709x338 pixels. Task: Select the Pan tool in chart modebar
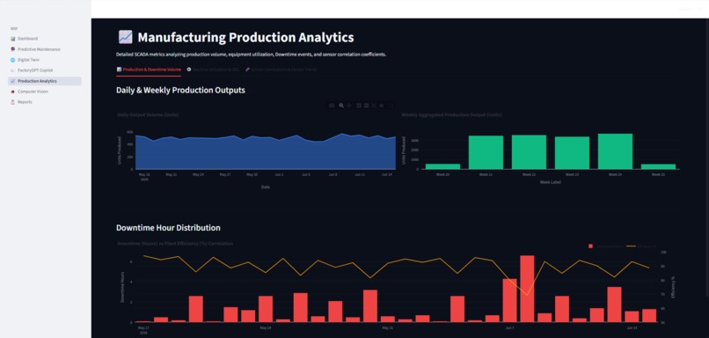click(349, 106)
